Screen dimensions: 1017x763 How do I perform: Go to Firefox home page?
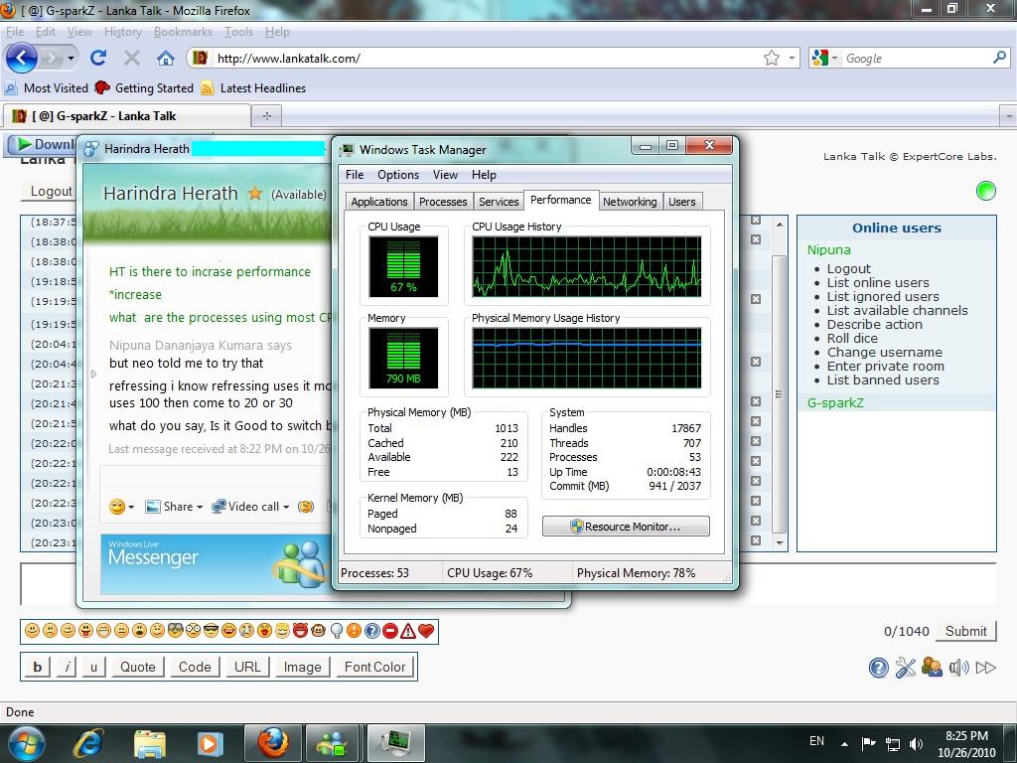coord(166,58)
